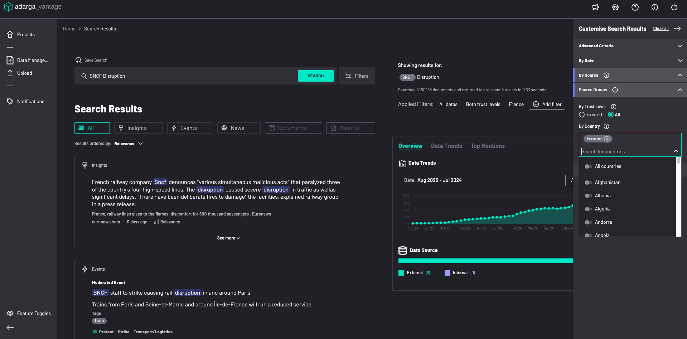687x339 pixels.
Task: Open the help question mark icon
Action: (635, 7)
